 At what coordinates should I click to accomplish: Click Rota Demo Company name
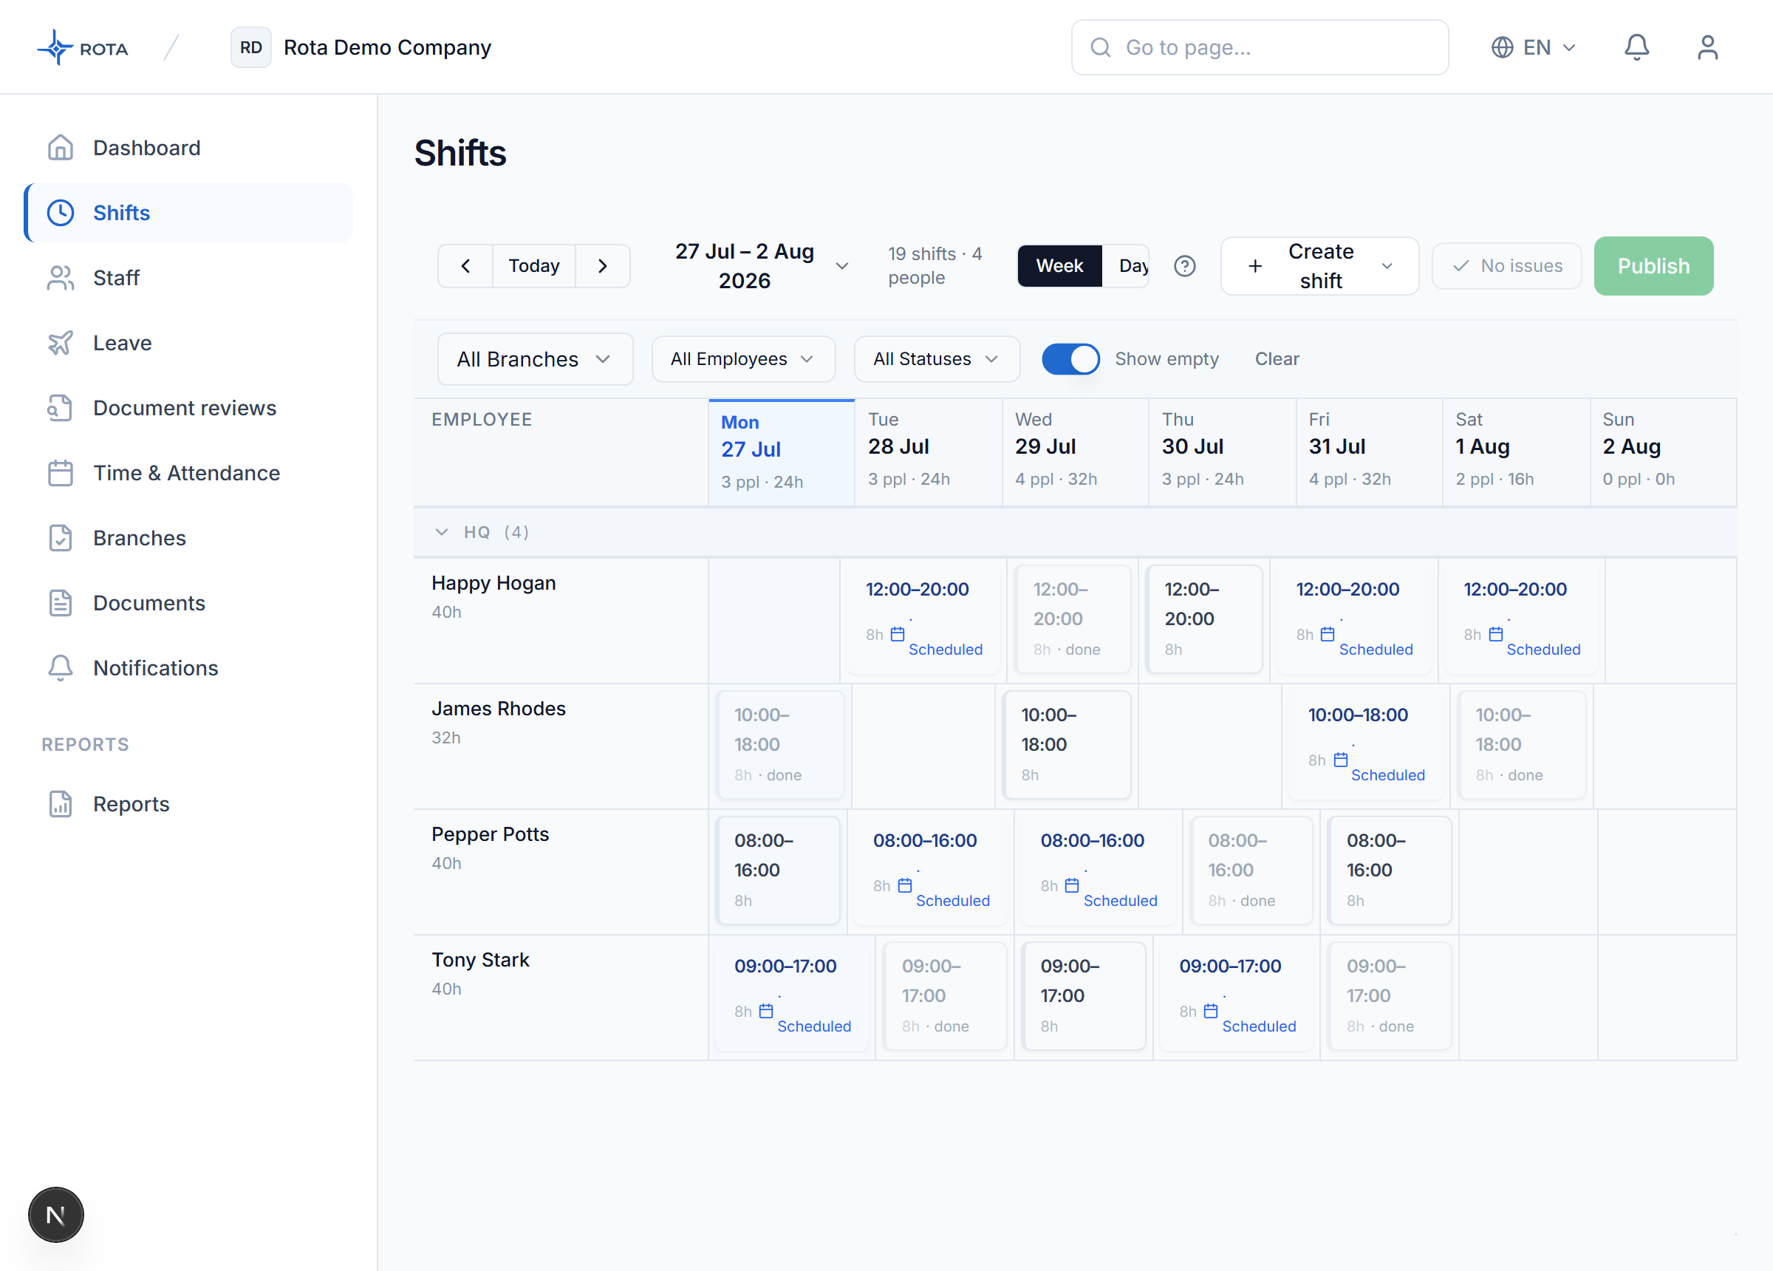tap(387, 48)
